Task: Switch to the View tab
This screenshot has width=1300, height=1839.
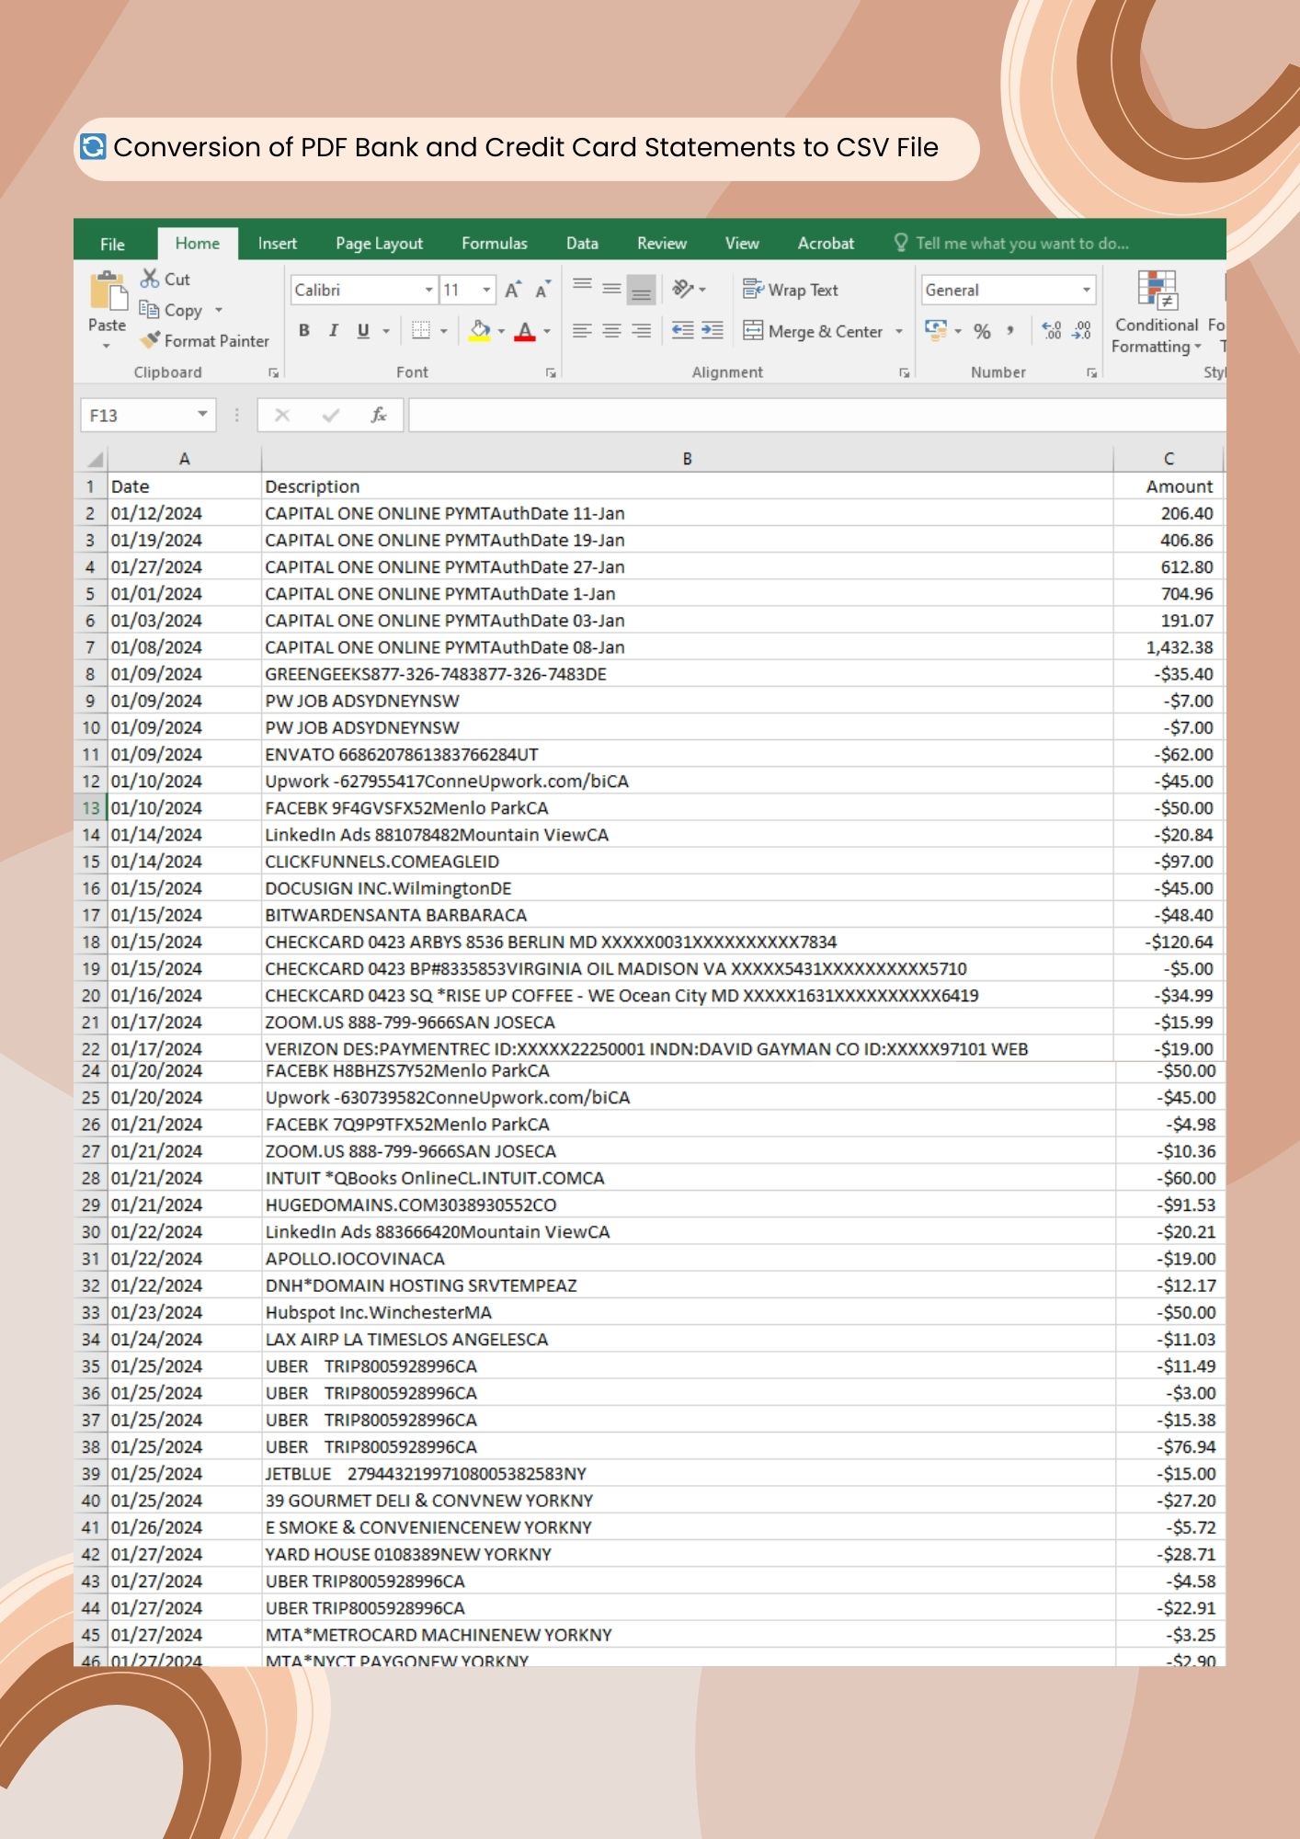Action: [x=742, y=244]
